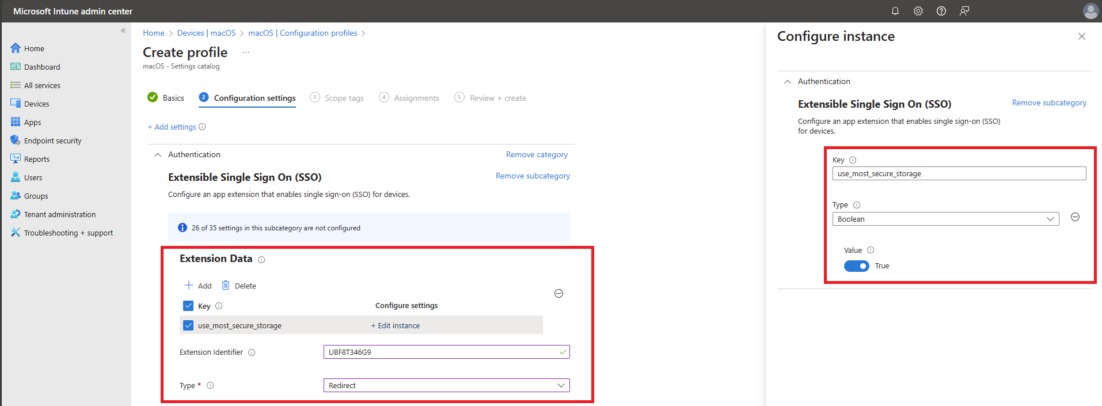Open All services in sidebar
This screenshot has width=1102, height=406.
click(x=42, y=85)
